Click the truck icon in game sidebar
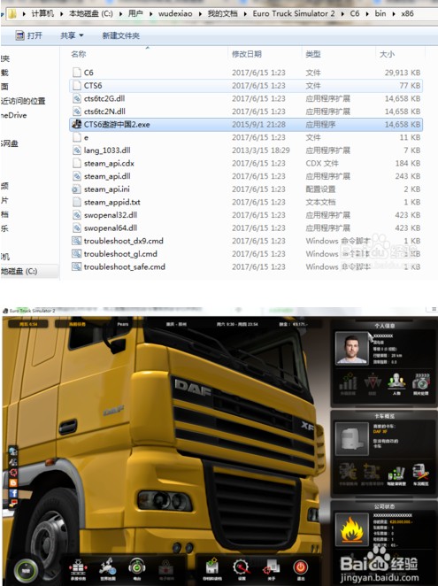This screenshot has width=438, height=586. (x=13, y=461)
